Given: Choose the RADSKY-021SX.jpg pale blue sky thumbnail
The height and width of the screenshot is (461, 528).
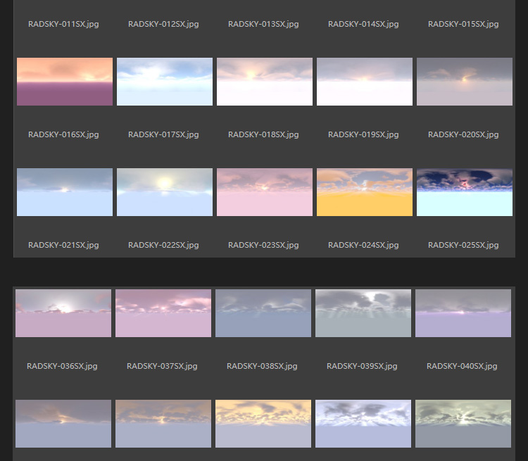Looking at the screenshot, I should [x=65, y=192].
